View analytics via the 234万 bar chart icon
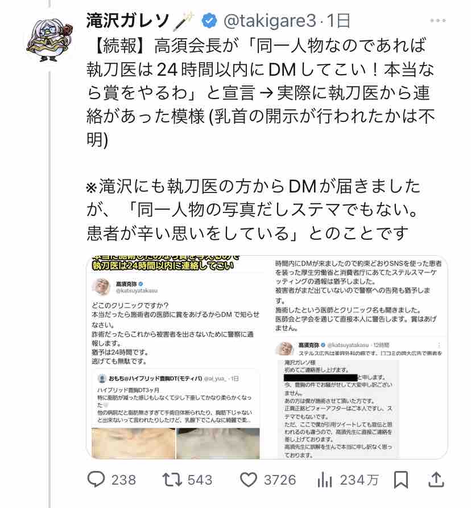471x508 pixels. [325, 480]
